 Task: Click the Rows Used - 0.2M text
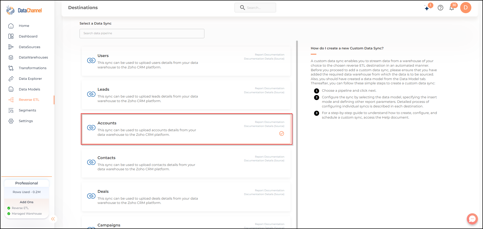(x=27, y=192)
